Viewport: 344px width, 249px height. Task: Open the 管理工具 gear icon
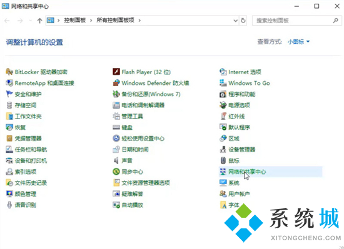pos(116,117)
